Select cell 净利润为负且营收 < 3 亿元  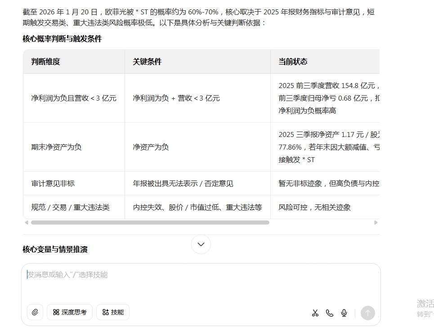(x=74, y=98)
